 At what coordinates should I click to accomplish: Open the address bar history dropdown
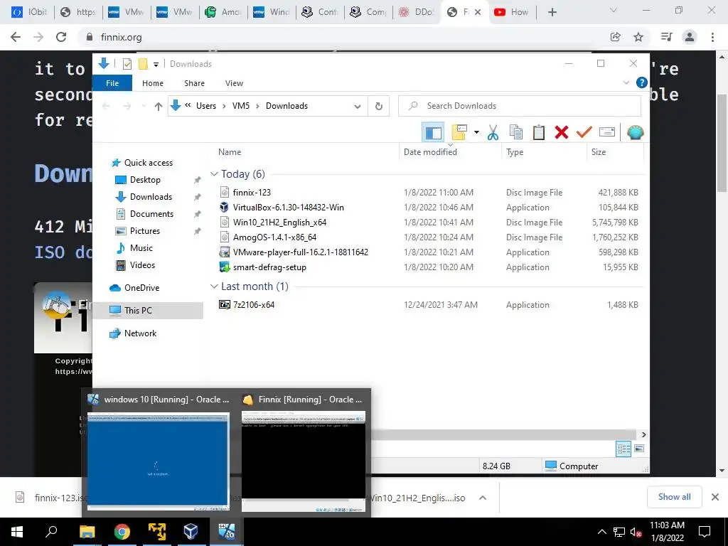[358, 107]
